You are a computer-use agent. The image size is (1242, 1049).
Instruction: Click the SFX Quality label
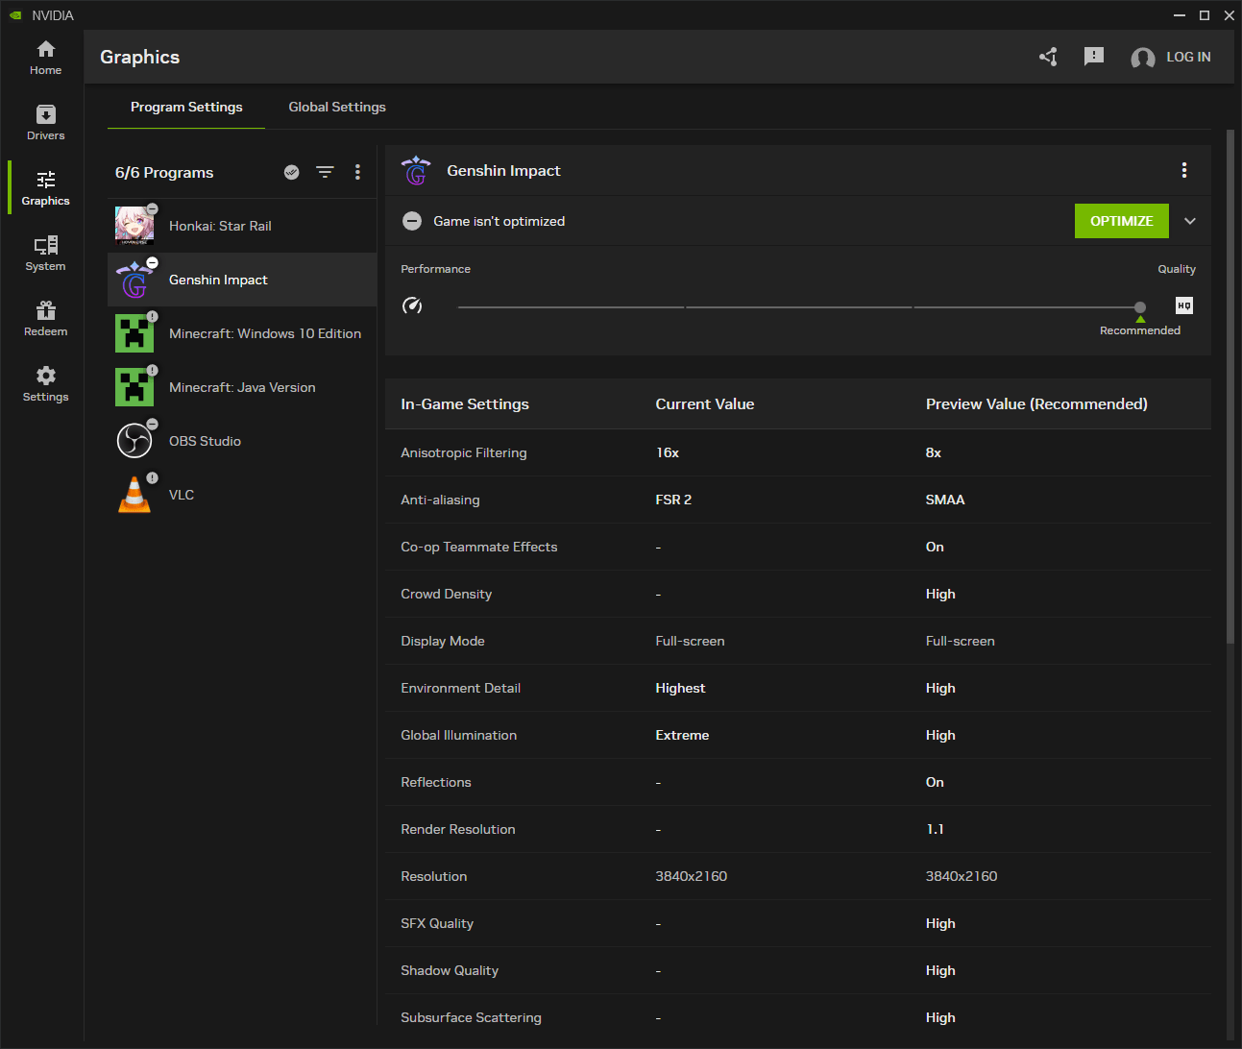[x=437, y=923]
